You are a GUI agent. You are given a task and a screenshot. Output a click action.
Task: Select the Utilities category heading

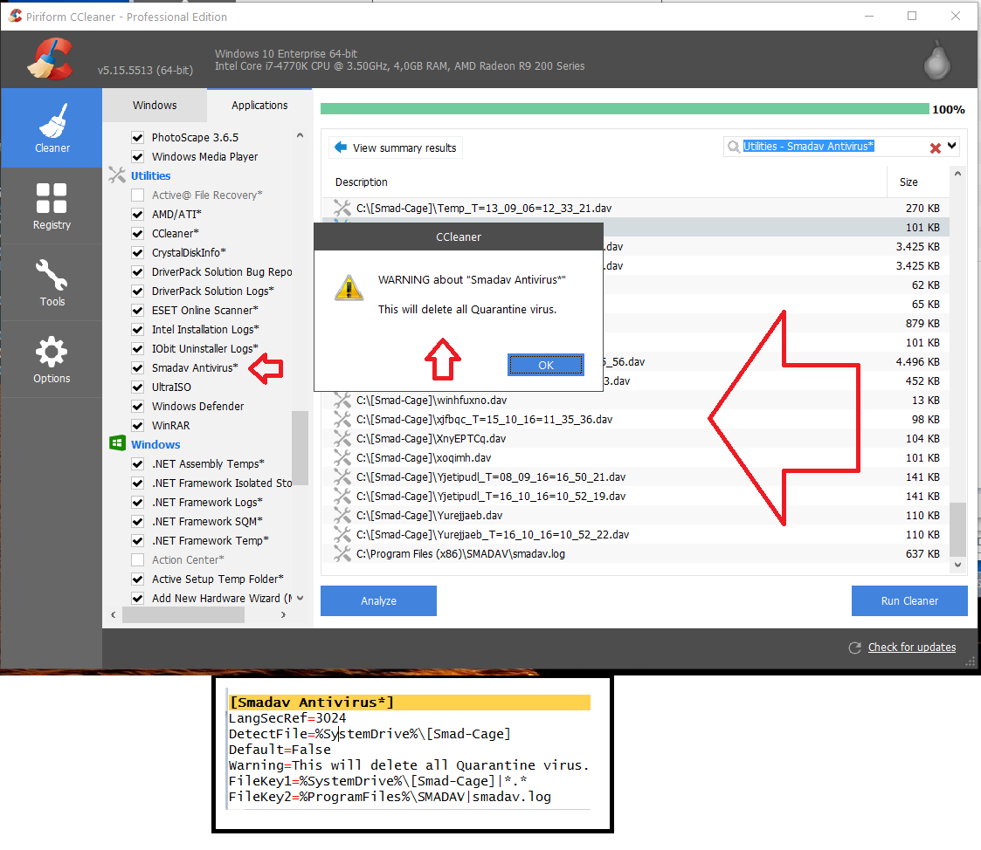[151, 175]
